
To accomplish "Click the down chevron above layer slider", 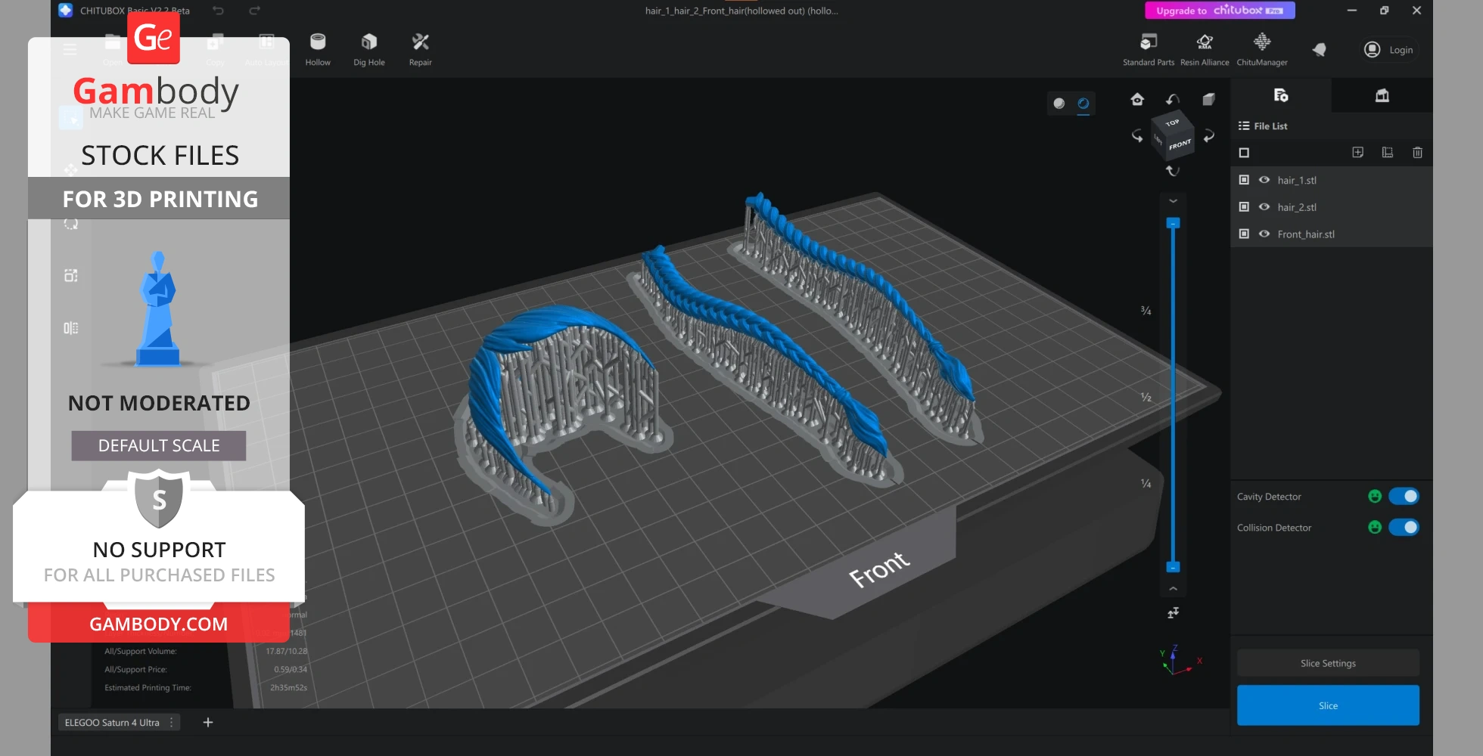I will [x=1173, y=201].
